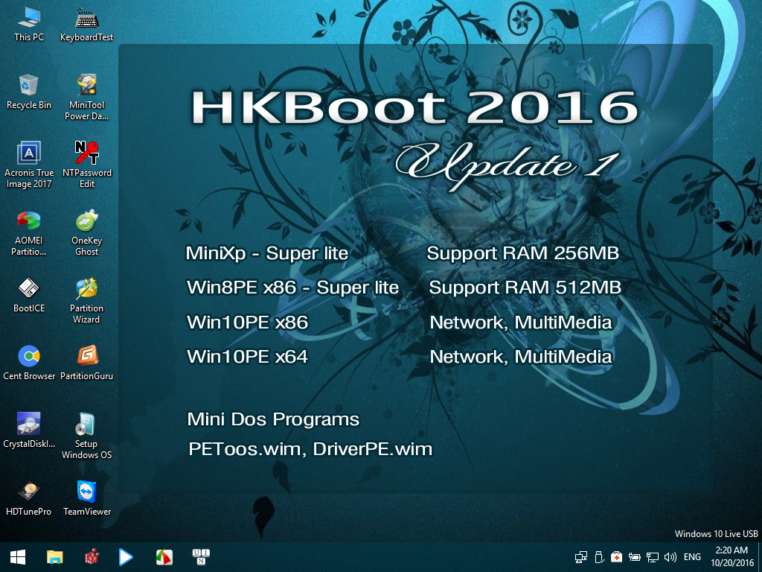Open network computers tray icon
Screen dimensions: 762x572
580,557
